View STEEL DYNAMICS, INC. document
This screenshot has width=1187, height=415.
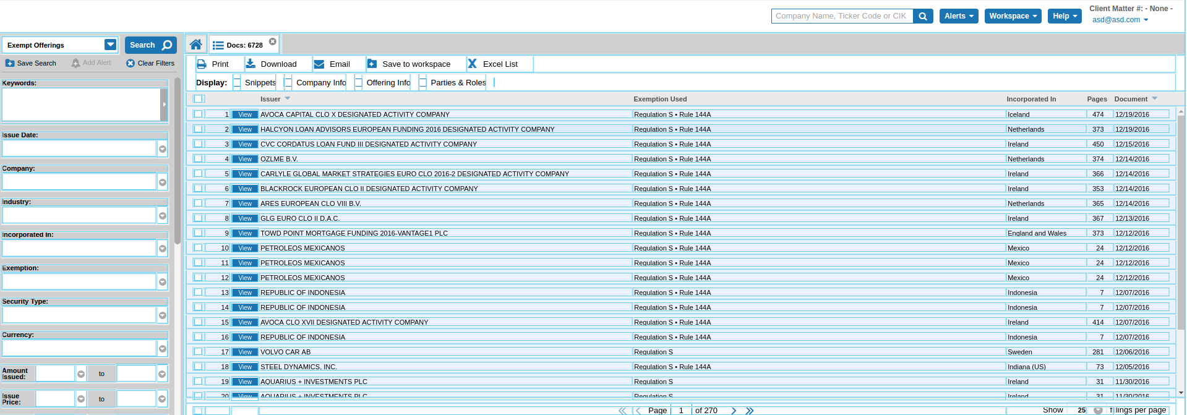click(245, 367)
